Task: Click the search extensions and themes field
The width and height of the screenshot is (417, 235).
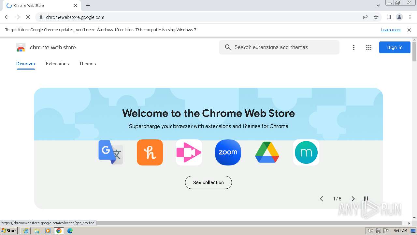Action: (x=279, y=47)
